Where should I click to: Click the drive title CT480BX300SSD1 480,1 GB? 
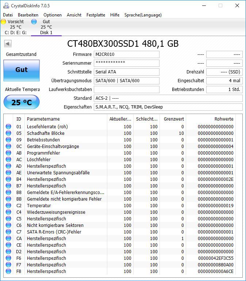pos(123,43)
